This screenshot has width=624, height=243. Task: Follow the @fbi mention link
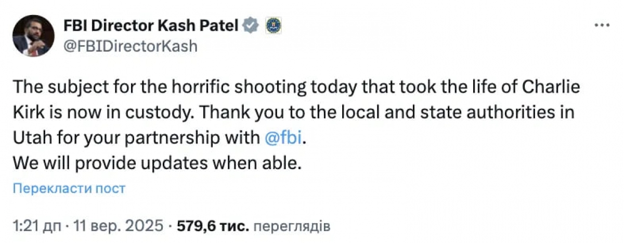point(282,138)
